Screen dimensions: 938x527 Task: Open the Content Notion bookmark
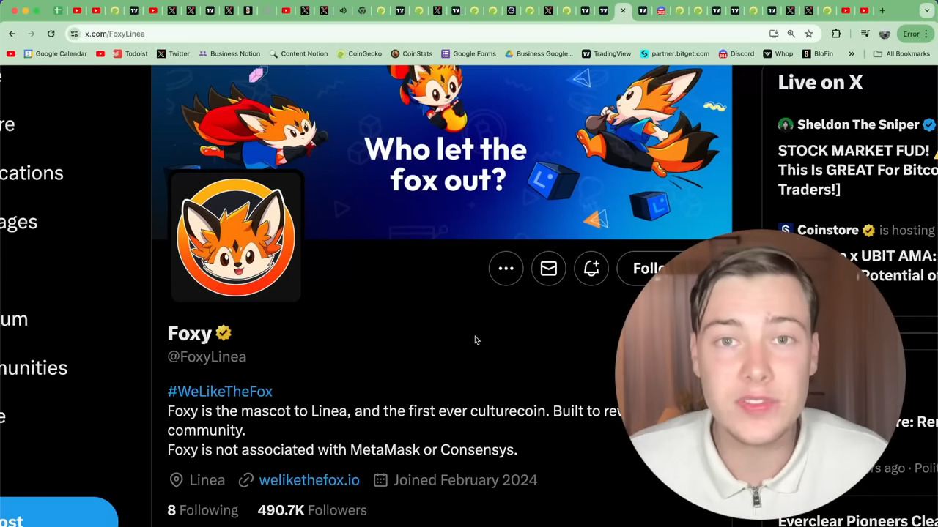tap(298, 53)
